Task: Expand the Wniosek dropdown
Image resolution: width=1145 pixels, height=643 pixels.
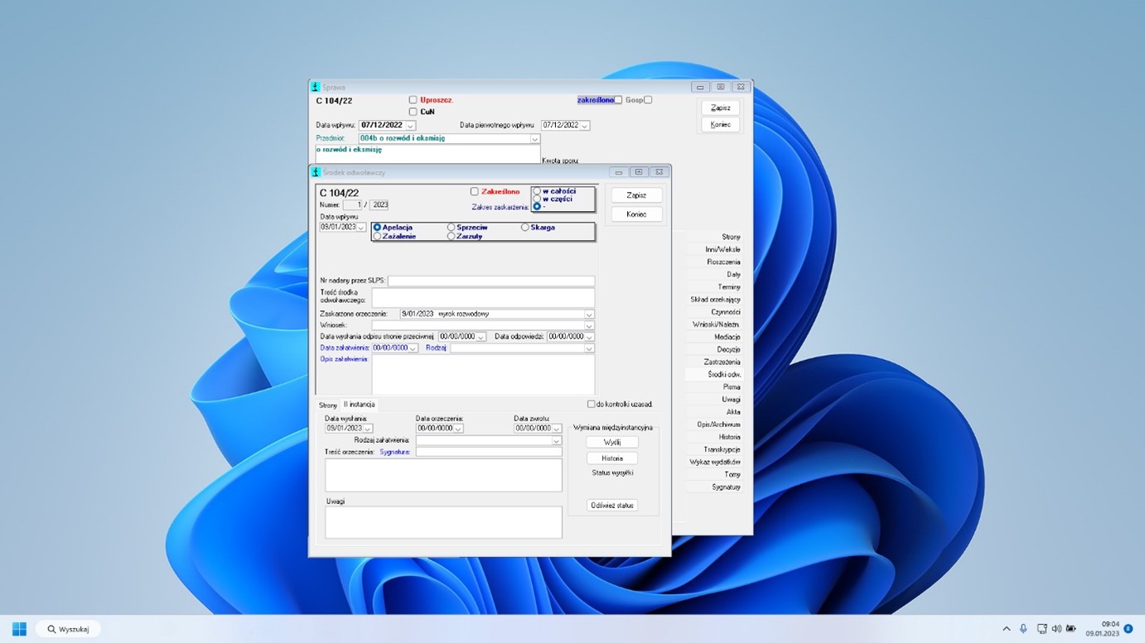Action: [589, 326]
